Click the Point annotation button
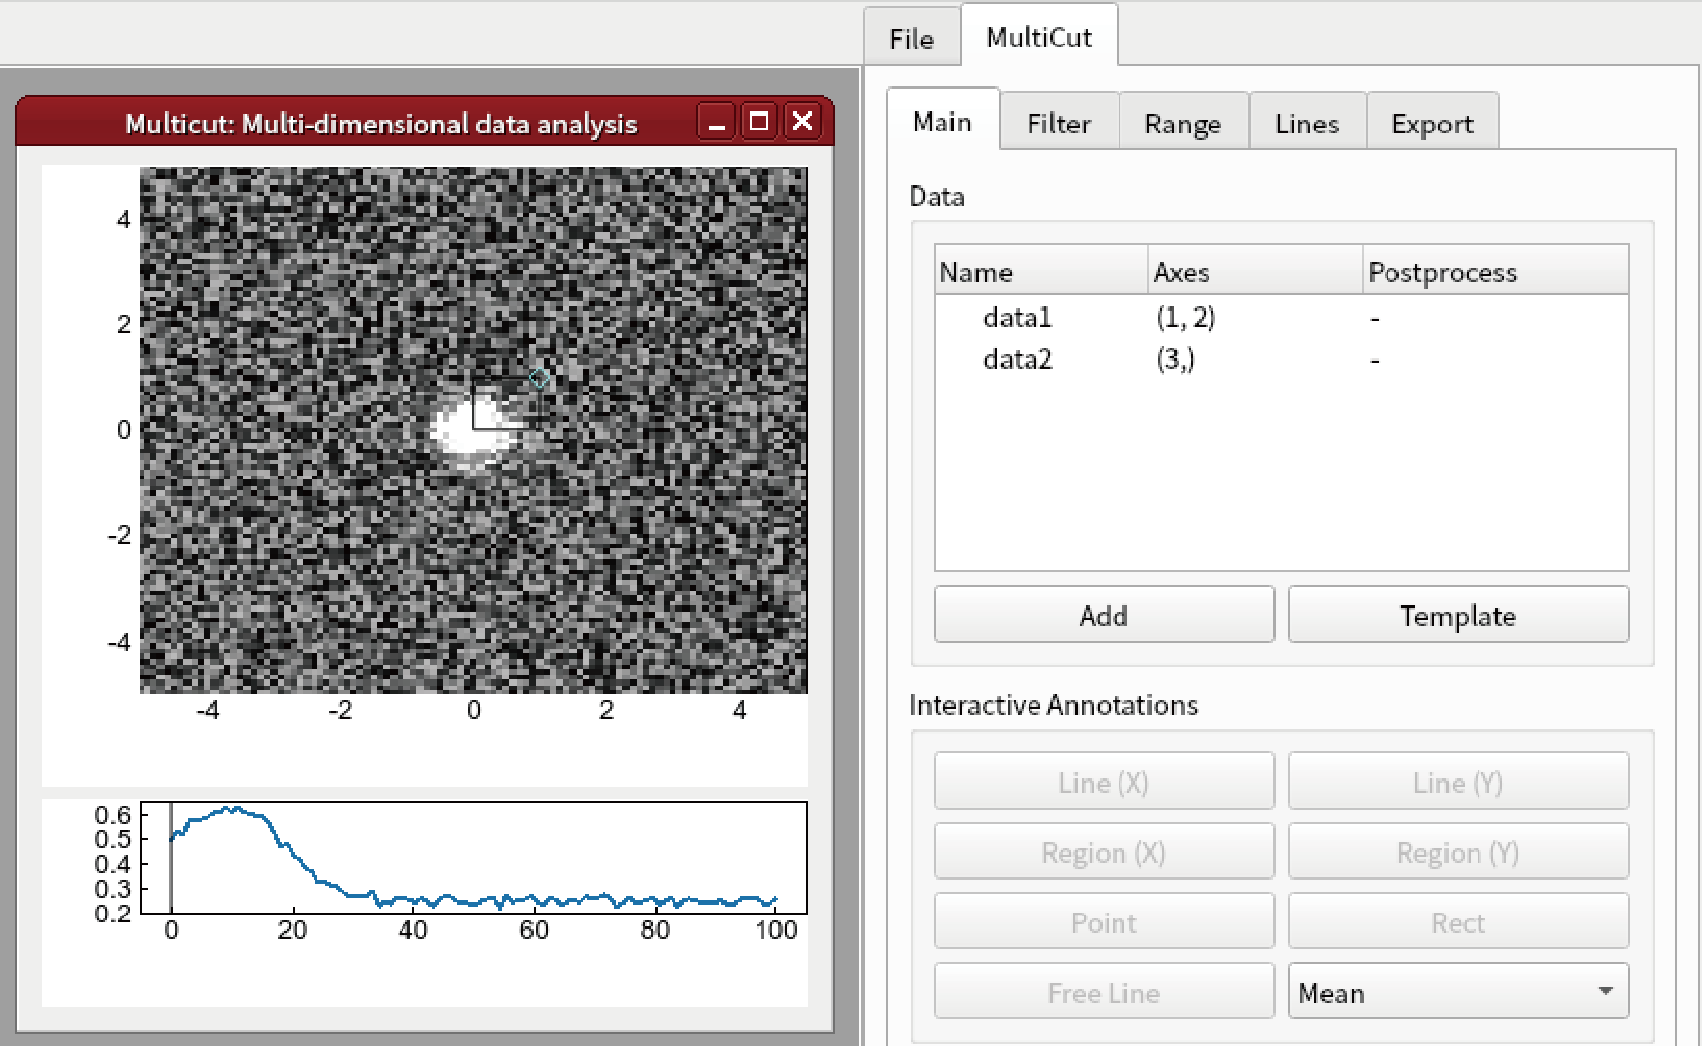This screenshot has width=1702, height=1046. click(x=1104, y=922)
